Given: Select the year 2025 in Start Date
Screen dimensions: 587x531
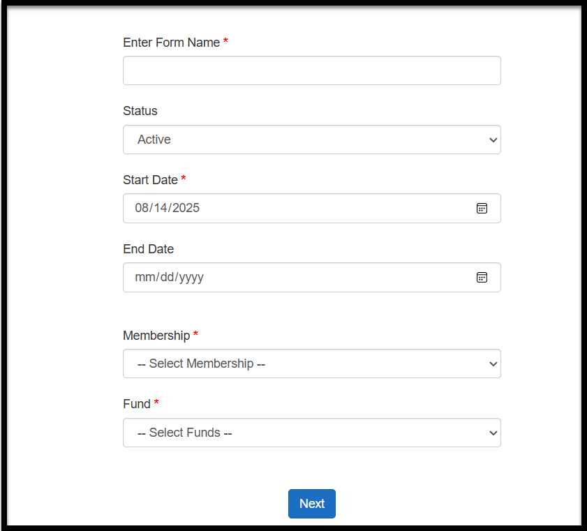Looking at the screenshot, I should pos(186,208).
